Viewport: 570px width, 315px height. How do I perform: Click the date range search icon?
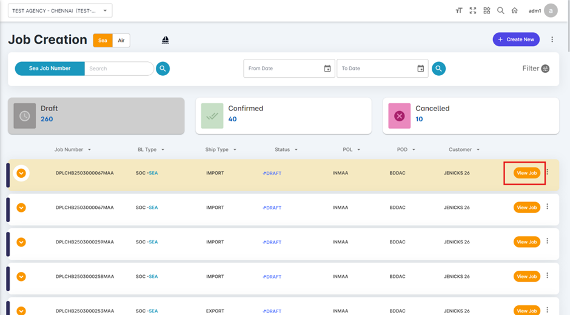(x=438, y=69)
